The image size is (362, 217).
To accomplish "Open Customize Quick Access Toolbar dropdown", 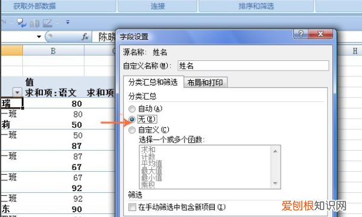I will (68, 22).
